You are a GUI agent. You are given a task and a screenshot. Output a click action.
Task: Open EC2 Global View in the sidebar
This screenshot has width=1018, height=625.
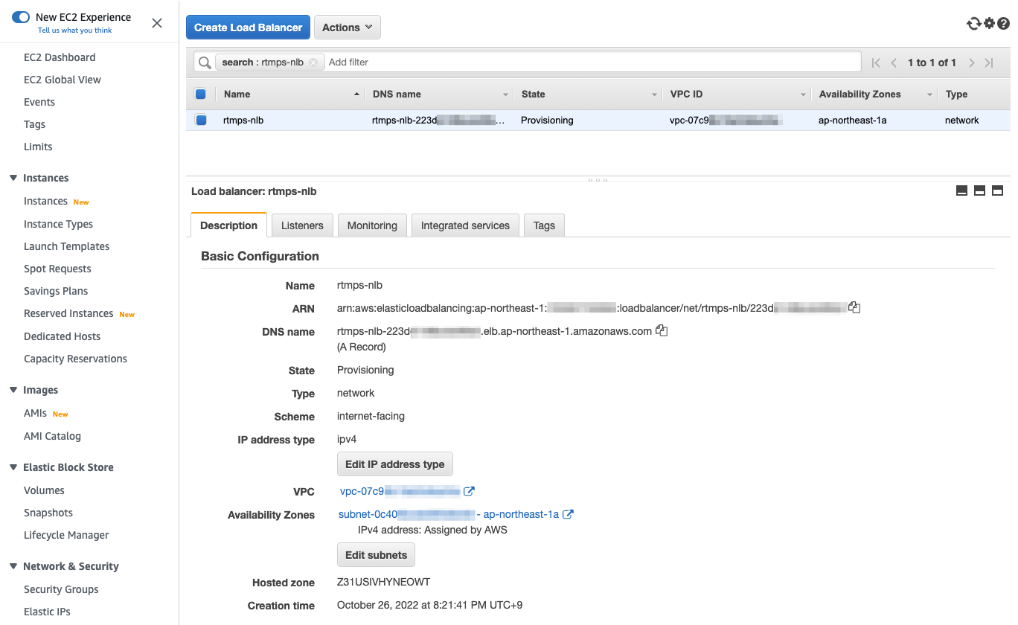coord(63,80)
